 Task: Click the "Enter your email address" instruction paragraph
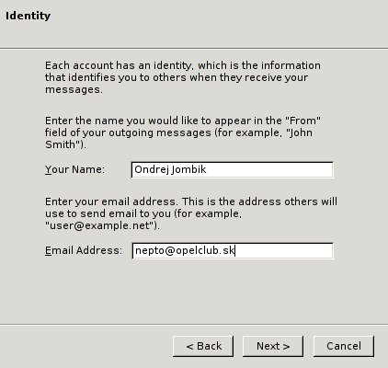(191, 213)
